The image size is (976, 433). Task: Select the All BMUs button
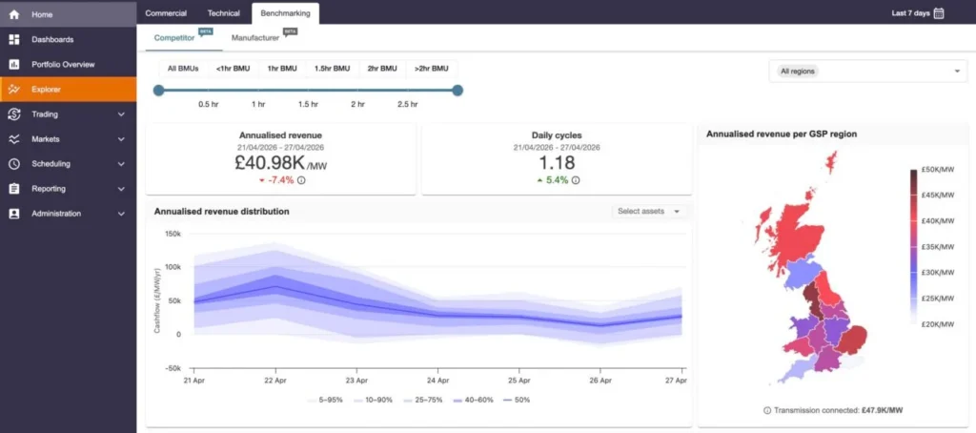point(183,69)
